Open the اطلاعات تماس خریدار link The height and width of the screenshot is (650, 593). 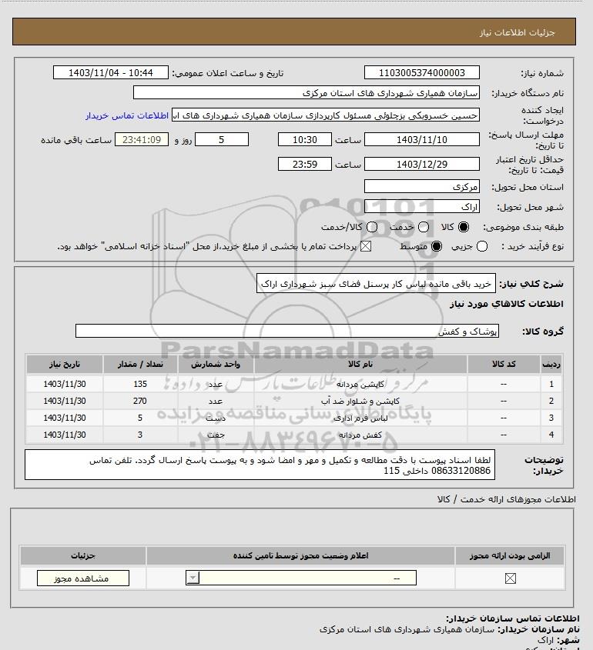coord(127,115)
